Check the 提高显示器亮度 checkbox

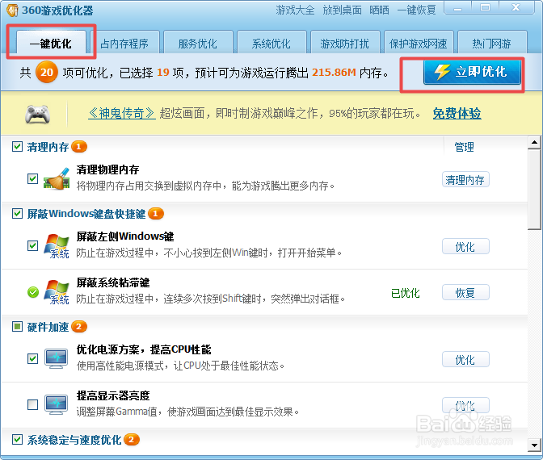point(32,404)
